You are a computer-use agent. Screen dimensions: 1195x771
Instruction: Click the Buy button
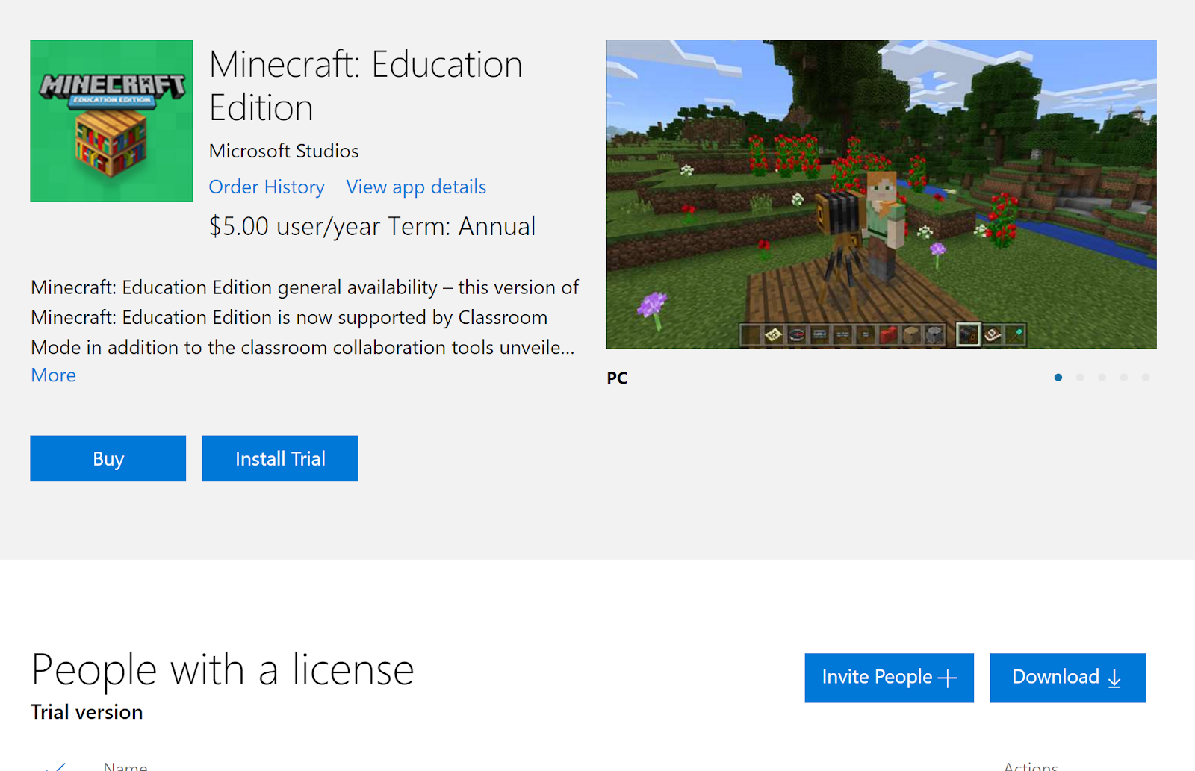tap(108, 458)
